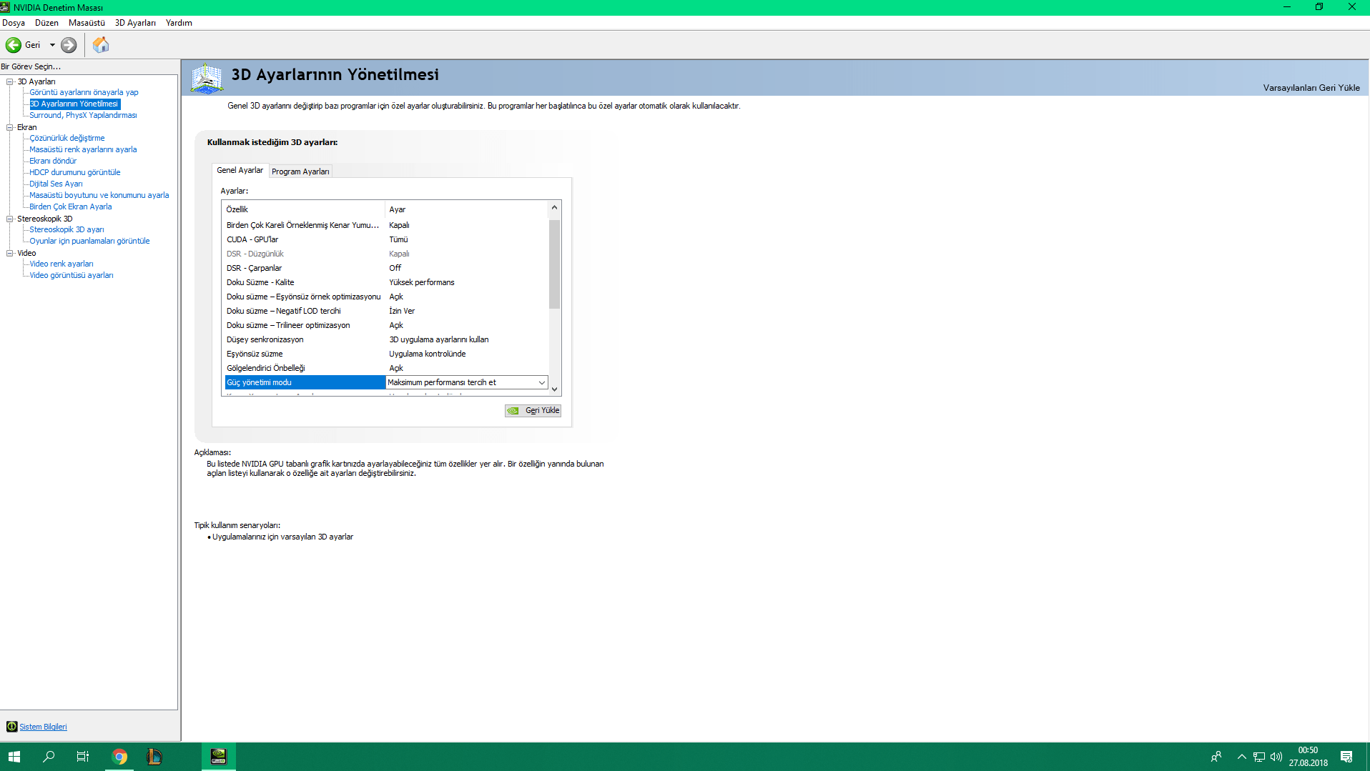Open Task View on the taskbar

83,757
